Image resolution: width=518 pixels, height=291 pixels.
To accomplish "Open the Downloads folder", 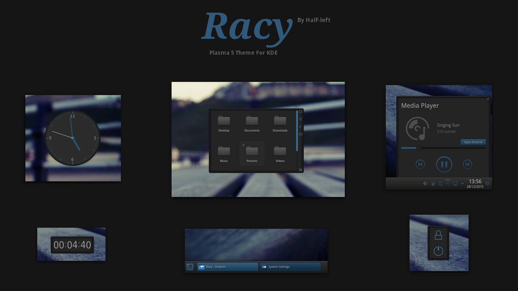I will (x=280, y=124).
